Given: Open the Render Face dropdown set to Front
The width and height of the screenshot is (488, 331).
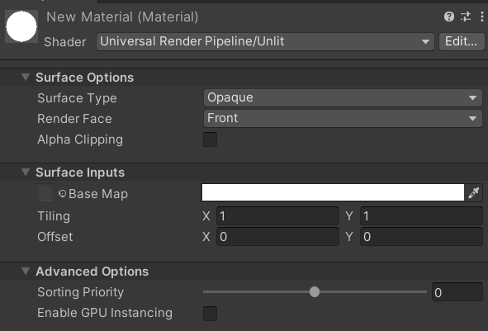Looking at the screenshot, I should [343, 119].
